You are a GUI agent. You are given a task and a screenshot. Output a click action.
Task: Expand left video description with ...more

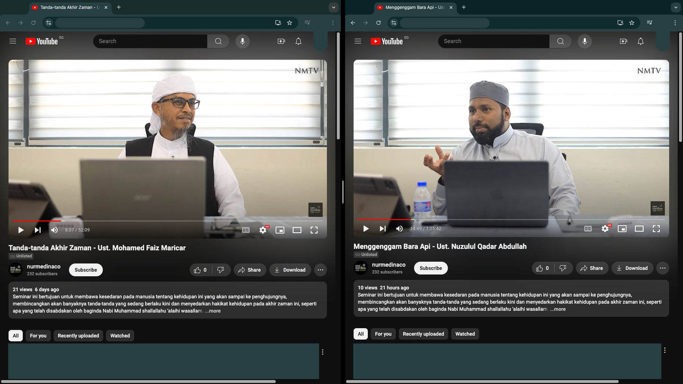point(213,311)
